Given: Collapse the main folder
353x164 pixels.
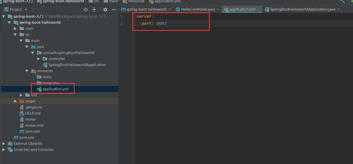Looking at the screenshot, I should 21,41.
